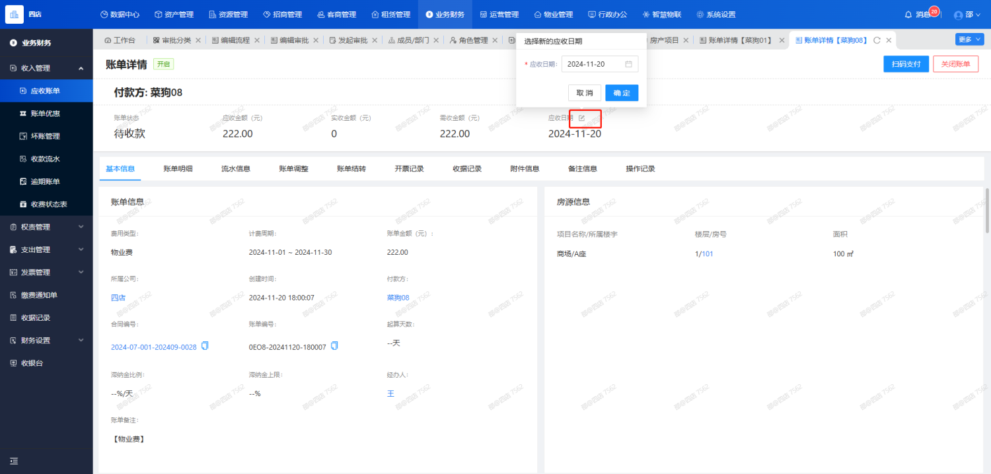The width and height of the screenshot is (991, 474).
Task: Open the calendar icon in date field
Action: (x=629, y=64)
